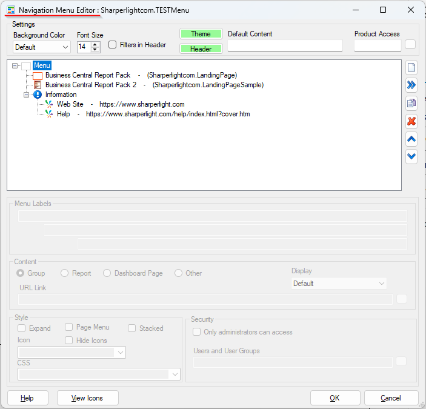Click the Users and User Groups field

[x=293, y=362]
